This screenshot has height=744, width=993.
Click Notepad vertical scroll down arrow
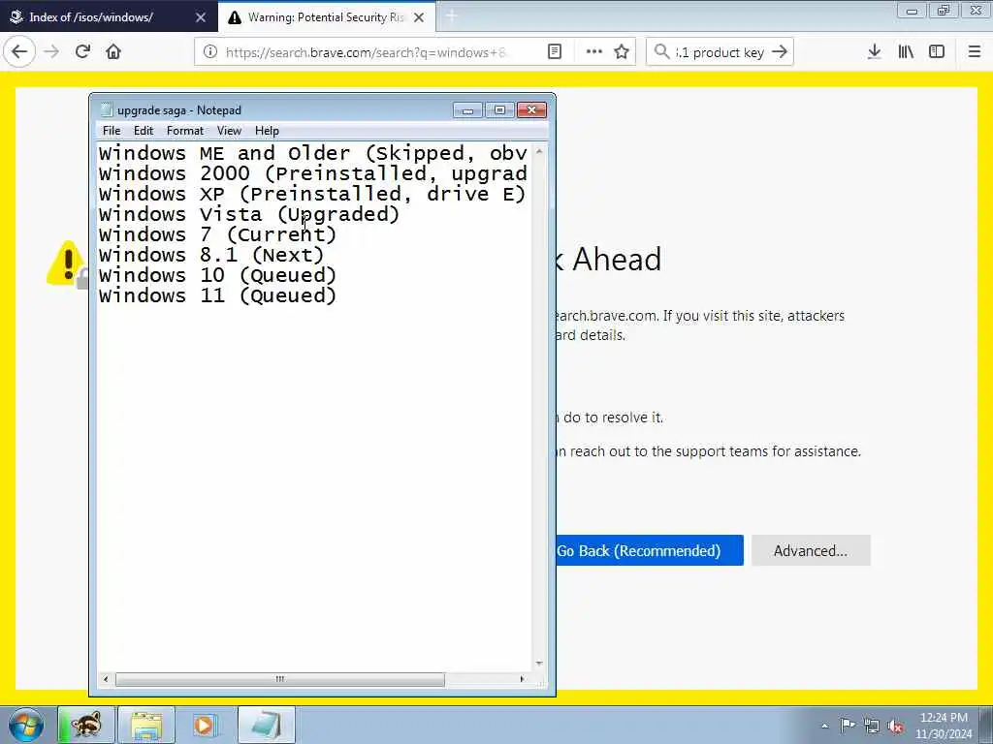(x=539, y=663)
